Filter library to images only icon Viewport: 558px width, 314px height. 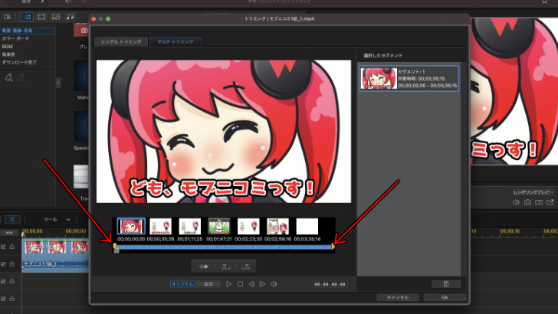pyautogui.click(x=56, y=17)
